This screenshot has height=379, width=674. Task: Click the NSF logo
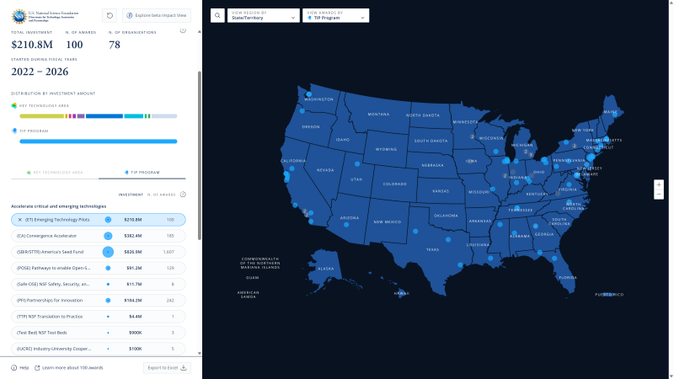[19, 15]
